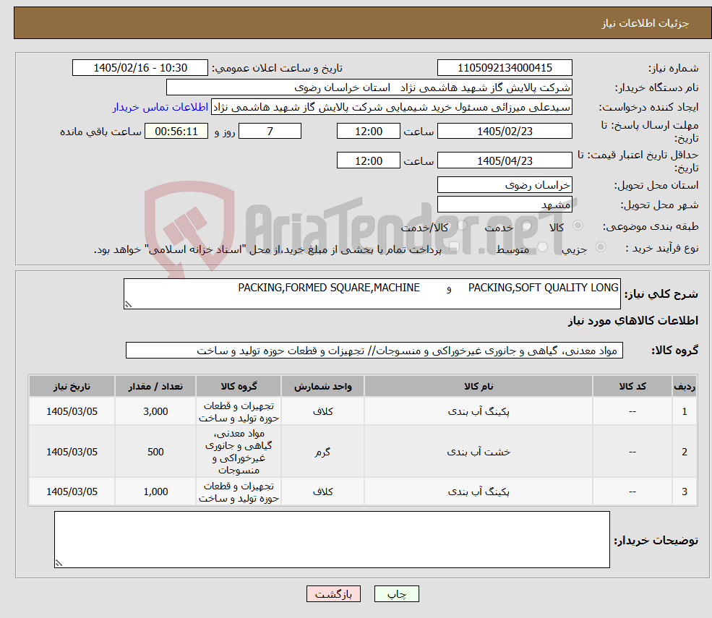Select the متوسط purchase type radio
The width and height of the screenshot is (712, 618).
click(x=542, y=247)
